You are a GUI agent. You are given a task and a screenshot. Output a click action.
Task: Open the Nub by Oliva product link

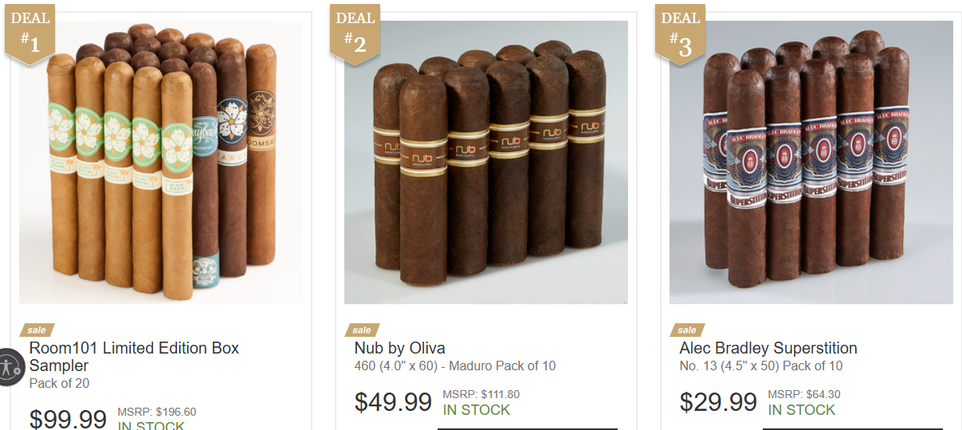399,348
